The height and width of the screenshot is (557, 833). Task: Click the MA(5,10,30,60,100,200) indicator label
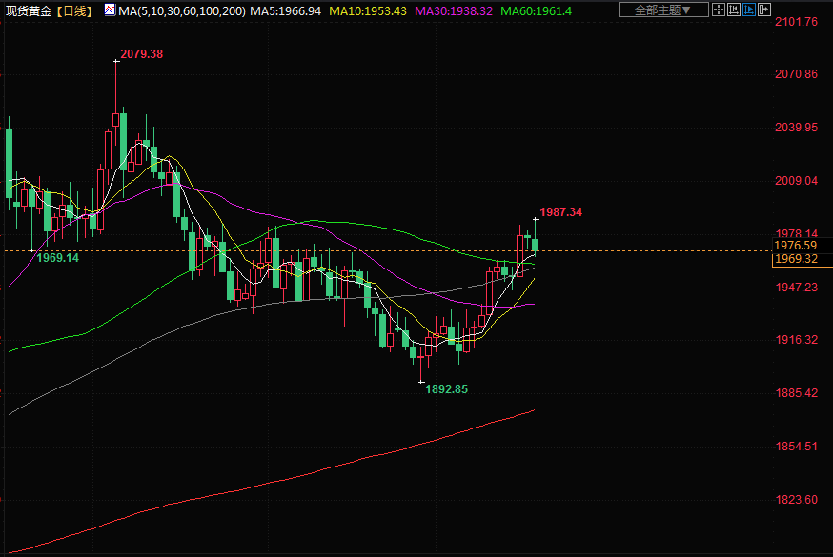point(182,11)
